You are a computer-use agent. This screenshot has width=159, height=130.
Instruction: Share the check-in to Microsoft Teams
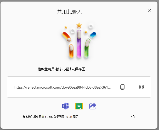65,106
